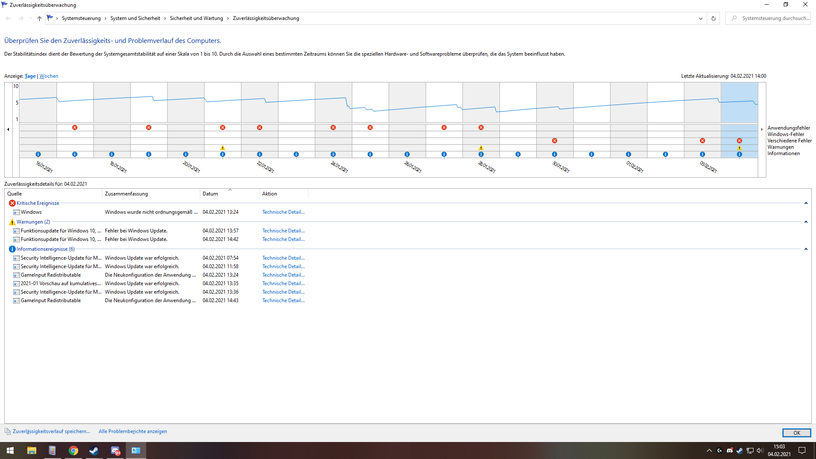Click the OK button

click(x=796, y=433)
